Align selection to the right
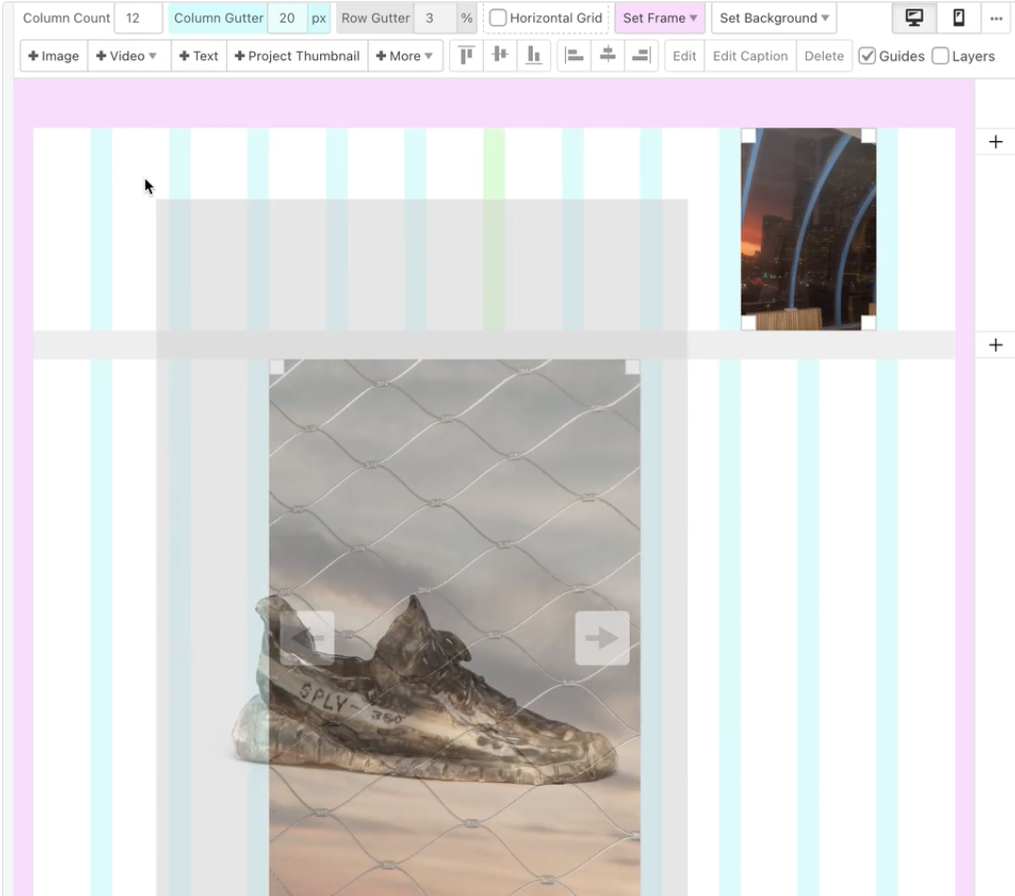This screenshot has height=896, width=1015. click(641, 56)
